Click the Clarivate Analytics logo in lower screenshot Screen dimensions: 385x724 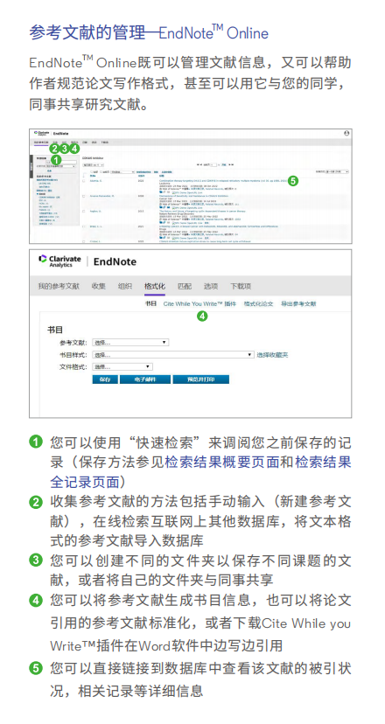pyautogui.click(x=60, y=261)
